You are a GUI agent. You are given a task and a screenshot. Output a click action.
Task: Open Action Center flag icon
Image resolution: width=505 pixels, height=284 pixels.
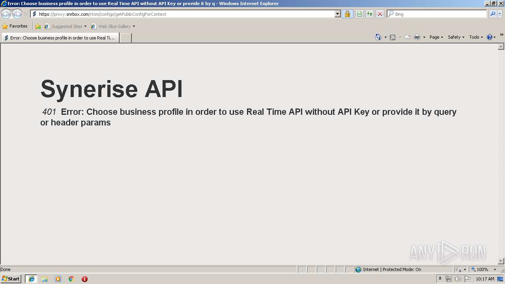tap(468, 279)
